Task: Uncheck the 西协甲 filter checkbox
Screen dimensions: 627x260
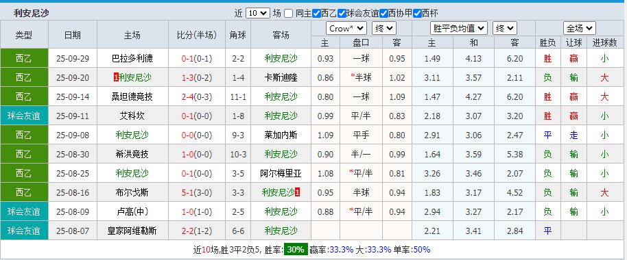Action: coord(383,13)
